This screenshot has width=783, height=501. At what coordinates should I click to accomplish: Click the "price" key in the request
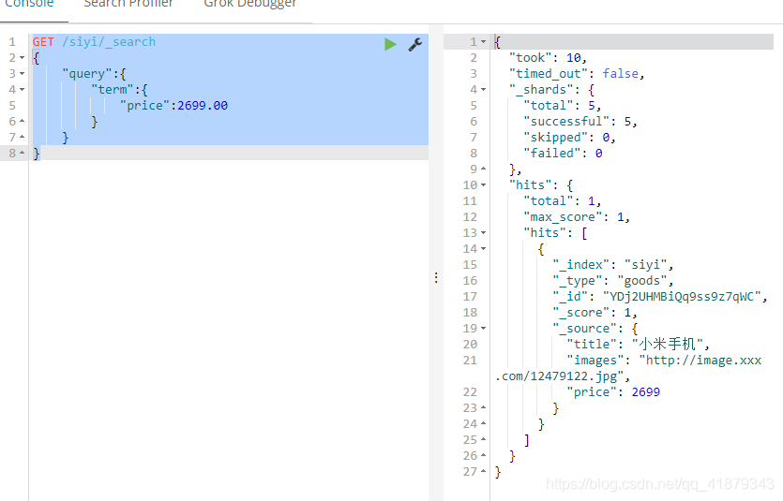[144, 106]
